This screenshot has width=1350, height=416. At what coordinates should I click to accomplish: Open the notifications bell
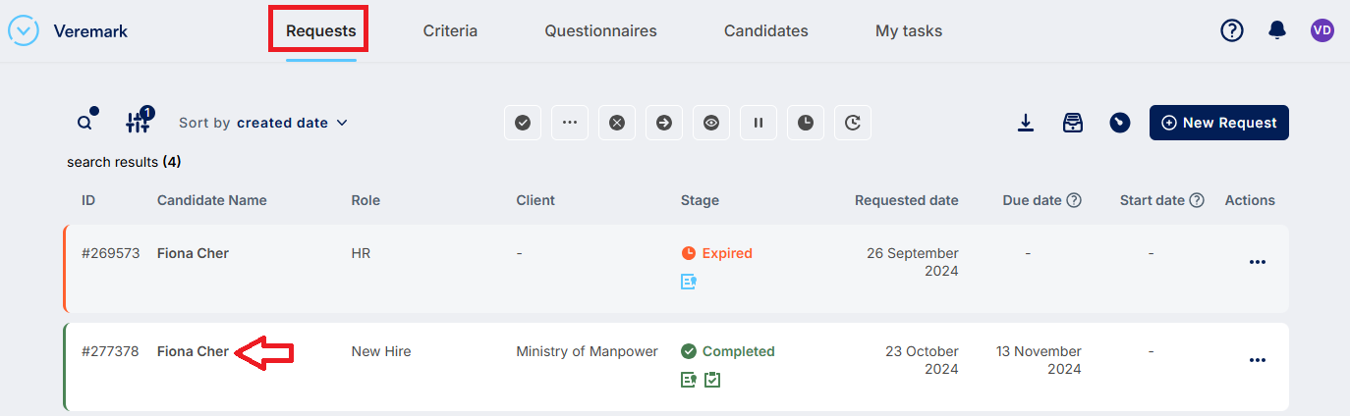(1277, 30)
